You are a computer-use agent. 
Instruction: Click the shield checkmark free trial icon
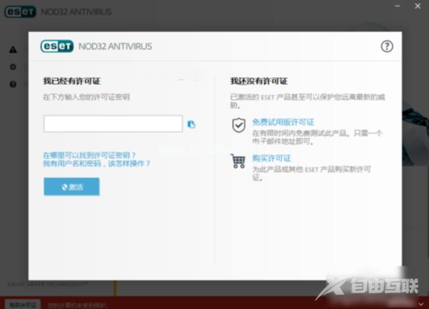coord(238,126)
